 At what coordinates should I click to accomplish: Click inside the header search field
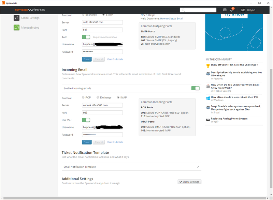pyautogui.click(x=198, y=10)
